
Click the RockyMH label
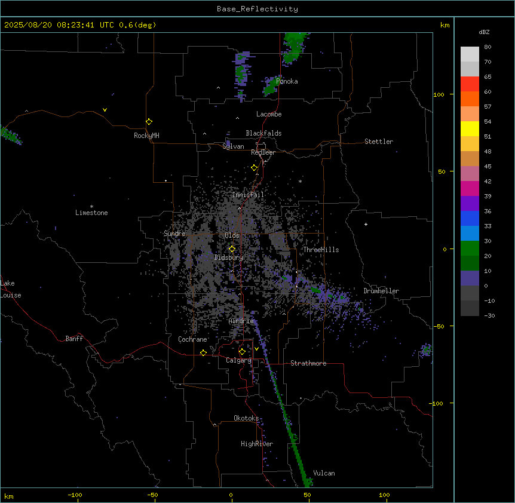[146, 136]
